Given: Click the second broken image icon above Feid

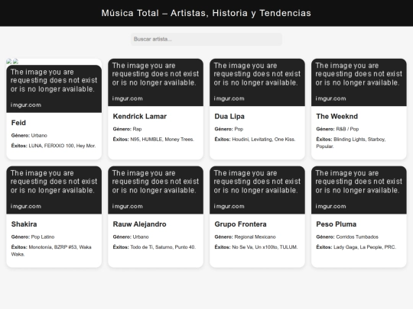Looking at the screenshot, I should coord(15,62).
